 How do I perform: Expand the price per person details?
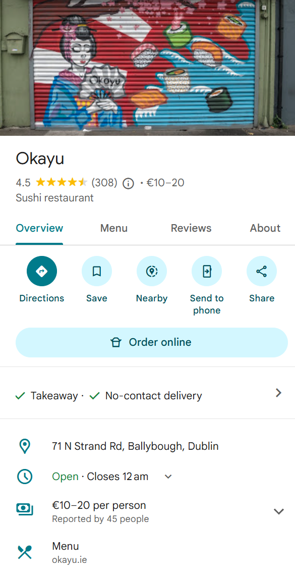(x=278, y=511)
